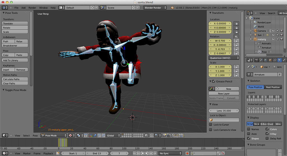Toggle Lock Camera to View checkbox
Screen dimensions: 287x156
point(211,130)
